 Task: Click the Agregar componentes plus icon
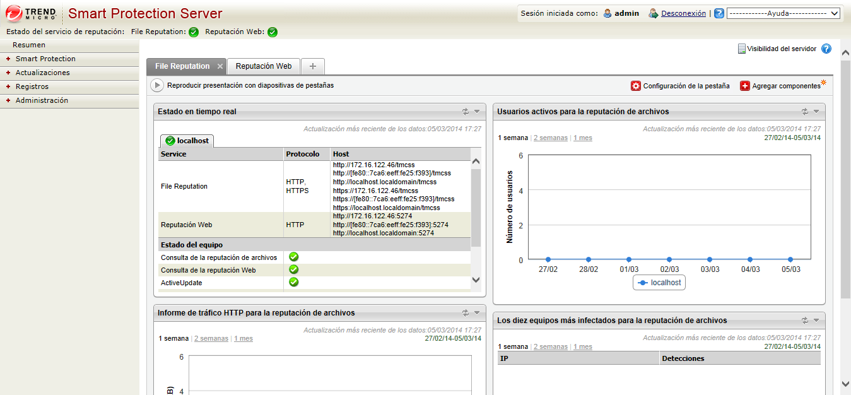(x=745, y=86)
